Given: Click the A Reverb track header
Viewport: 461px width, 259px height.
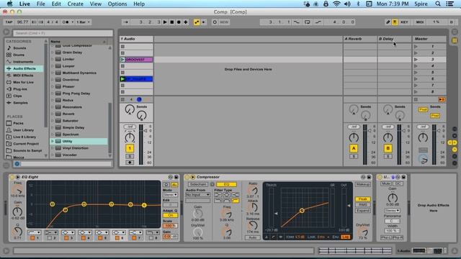Looking at the screenshot, I should (x=360, y=39).
